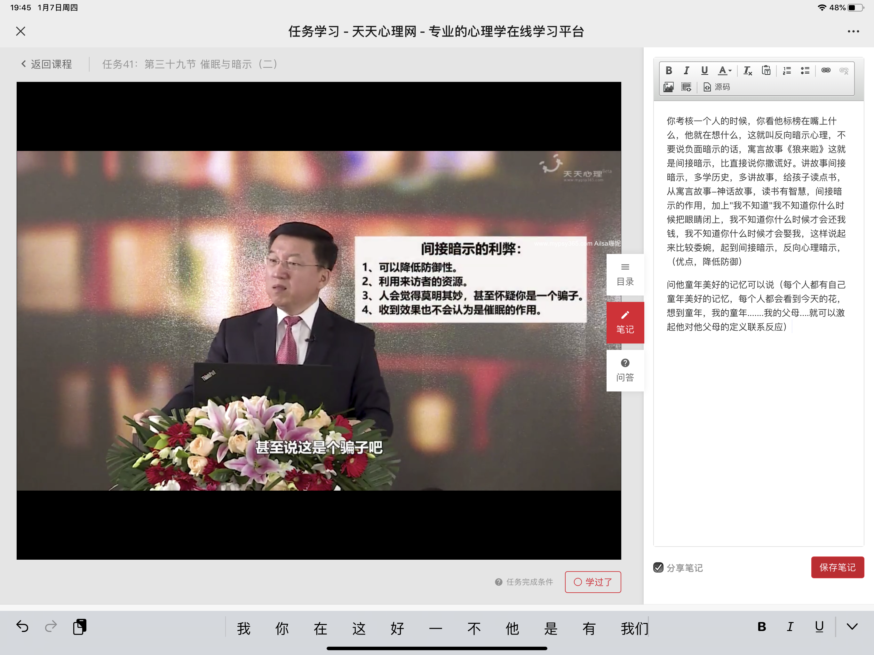
Task: Tap bold B in the keyboard shortcut bar
Action: (x=762, y=627)
